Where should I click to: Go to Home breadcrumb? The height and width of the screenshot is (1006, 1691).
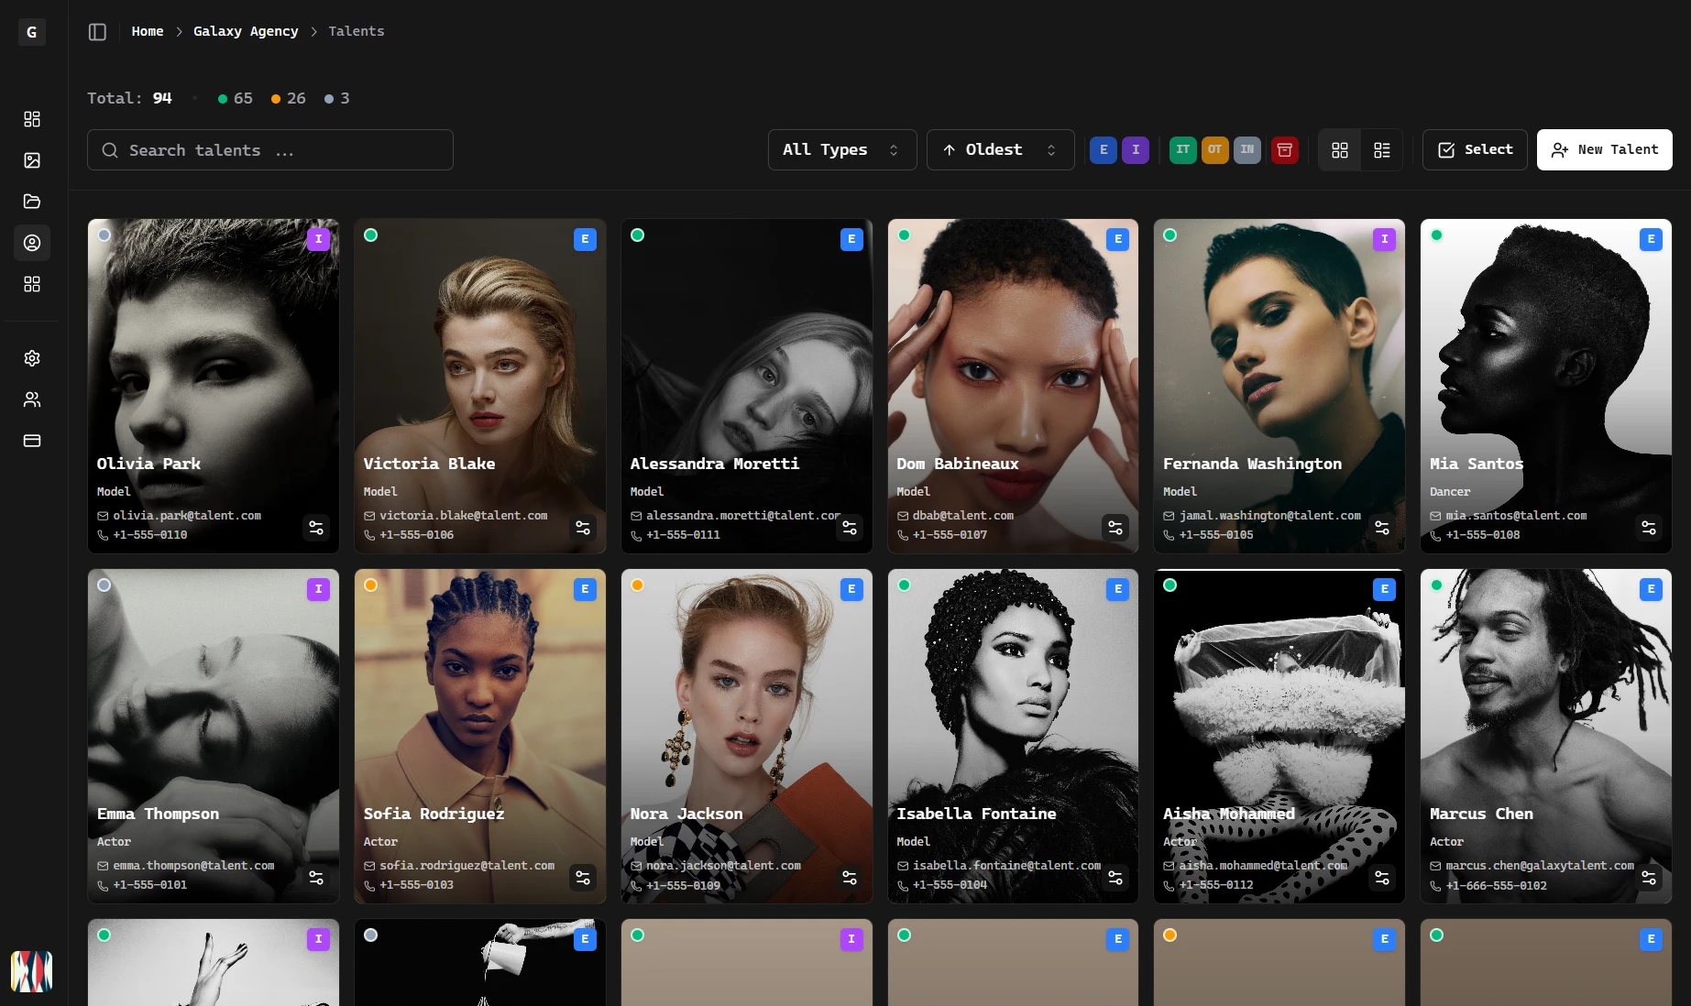click(x=148, y=31)
